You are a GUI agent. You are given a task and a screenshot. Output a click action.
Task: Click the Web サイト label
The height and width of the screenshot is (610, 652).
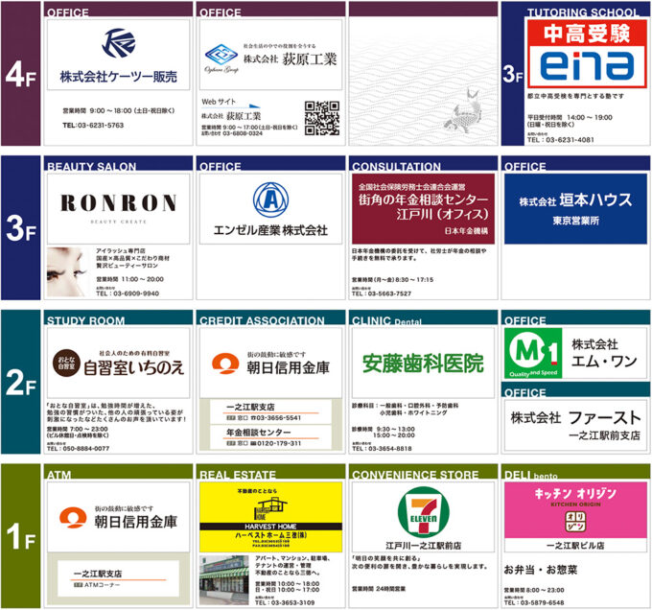tap(219, 102)
